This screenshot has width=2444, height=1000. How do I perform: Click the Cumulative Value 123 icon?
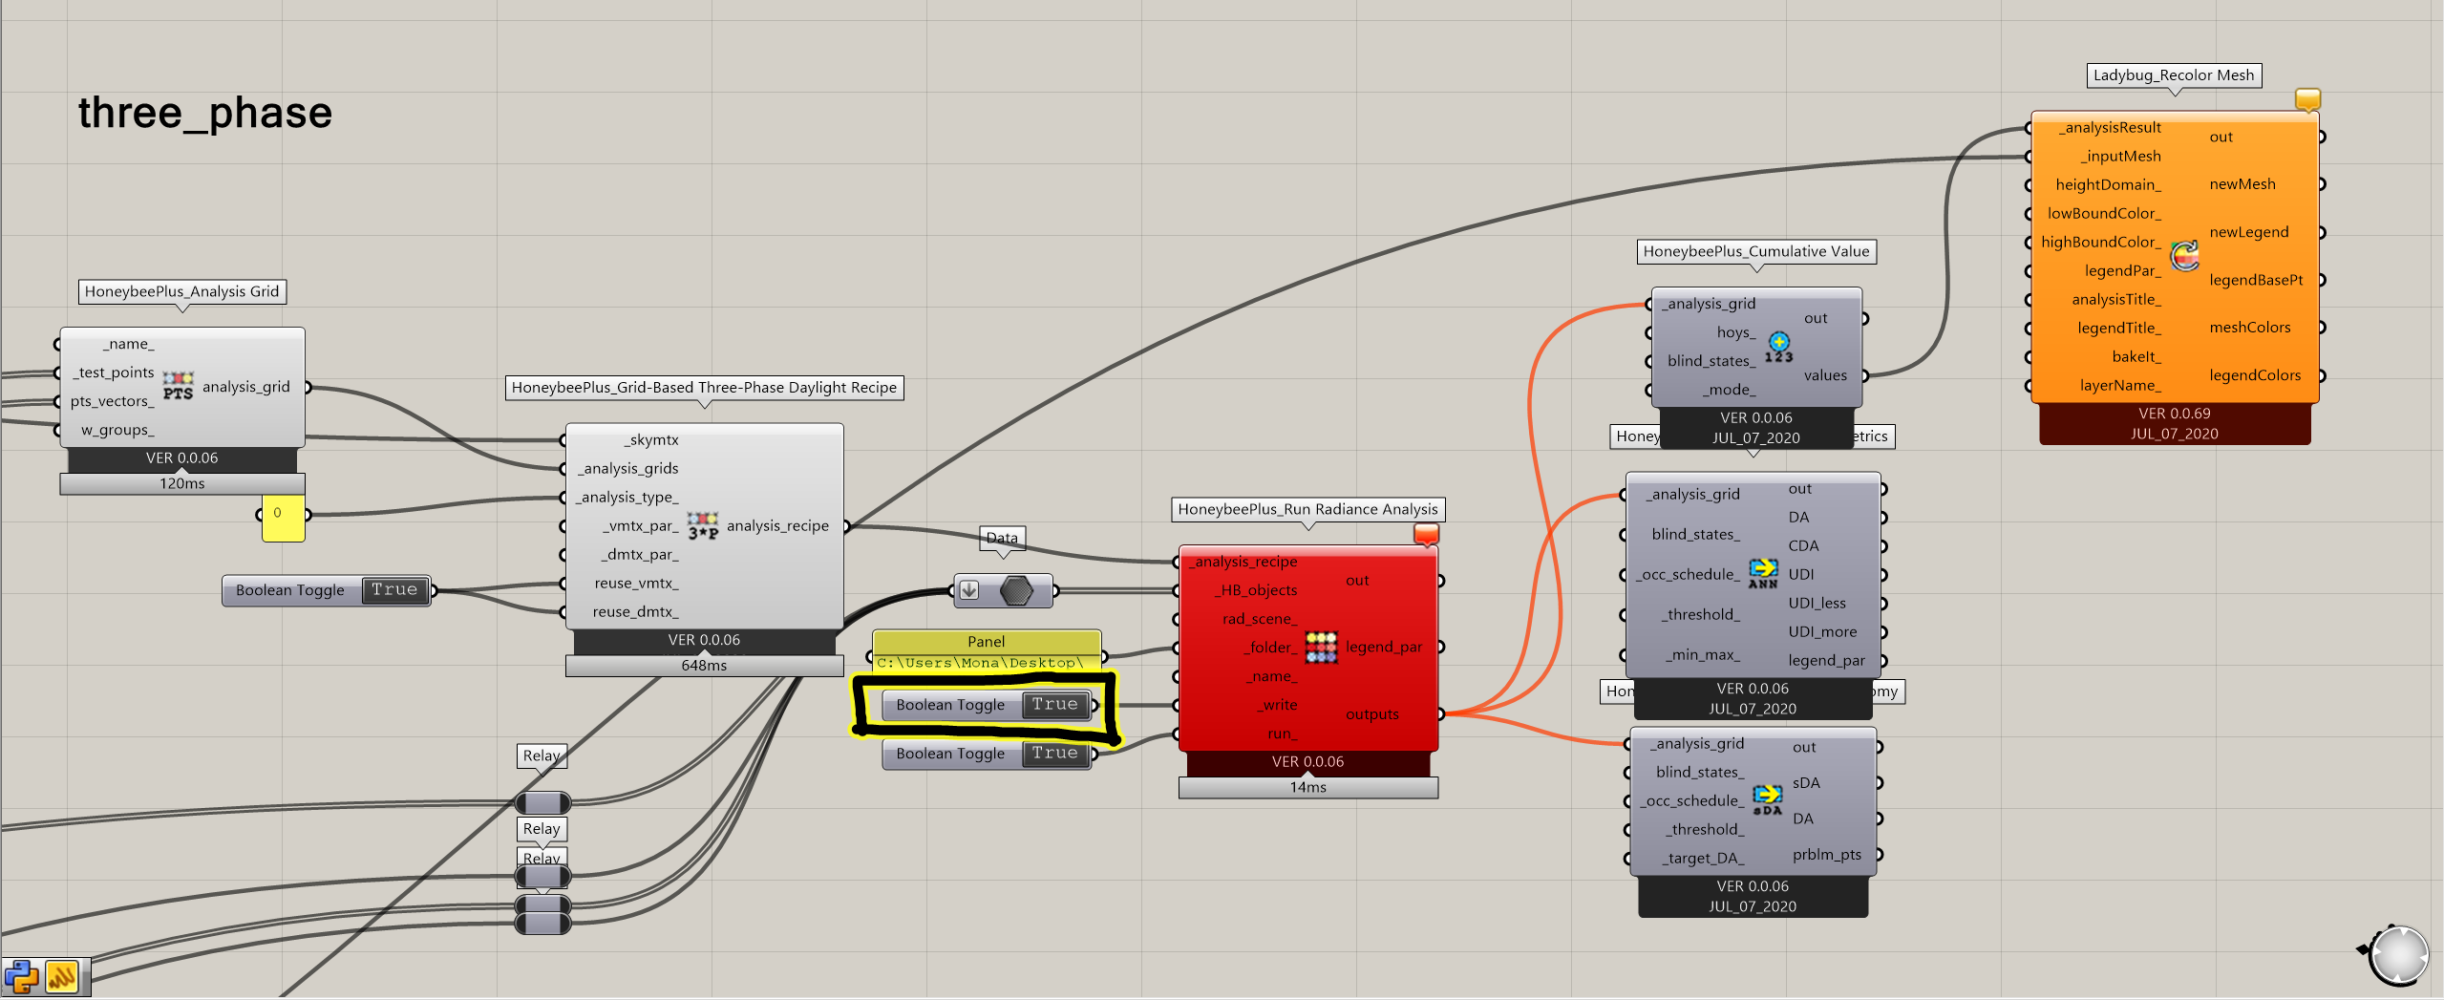click(1778, 347)
